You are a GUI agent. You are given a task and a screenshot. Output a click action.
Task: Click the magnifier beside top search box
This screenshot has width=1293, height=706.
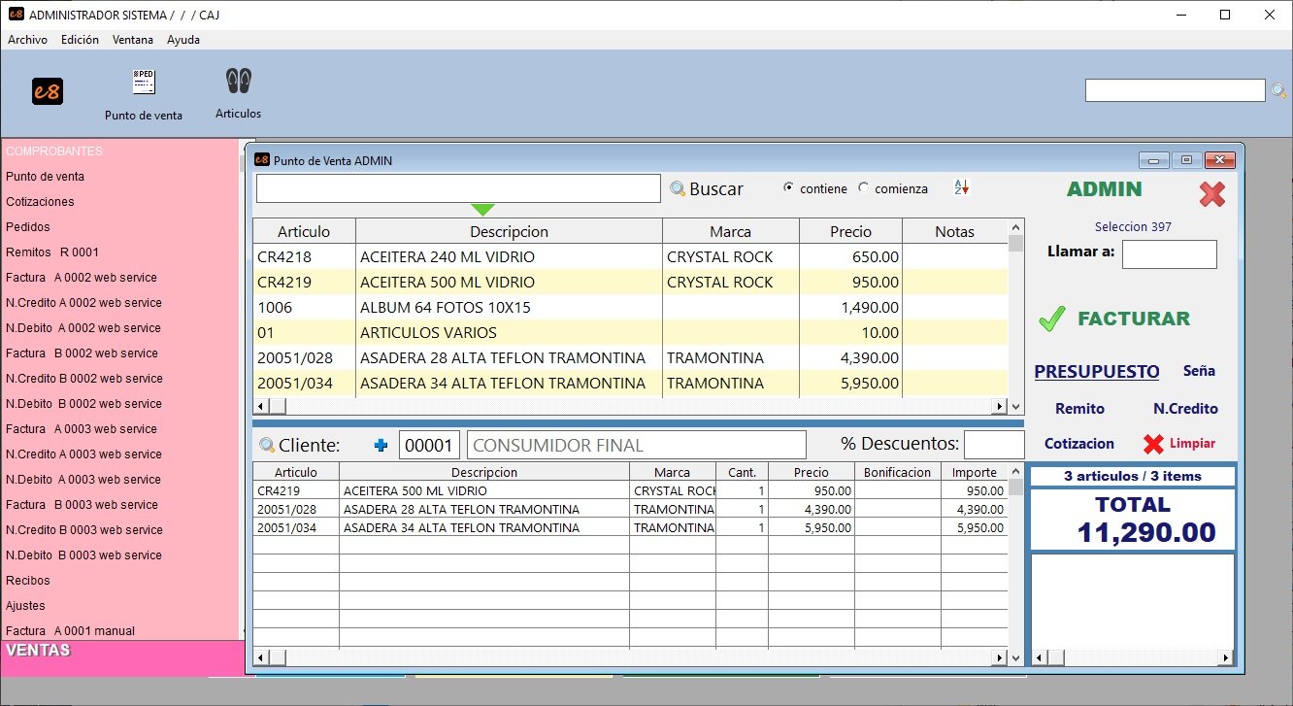1278,91
